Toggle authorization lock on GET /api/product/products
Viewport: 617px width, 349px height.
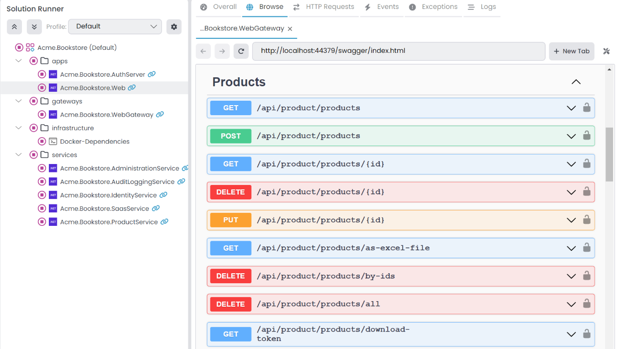pyautogui.click(x=586, y=108)
